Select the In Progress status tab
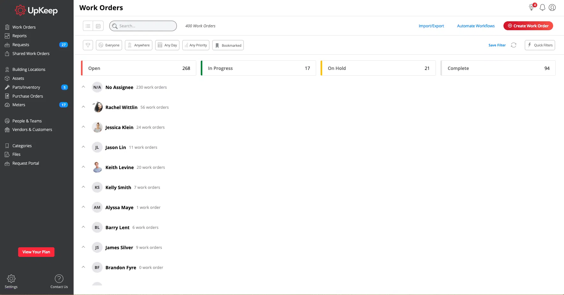 [258, 68]
